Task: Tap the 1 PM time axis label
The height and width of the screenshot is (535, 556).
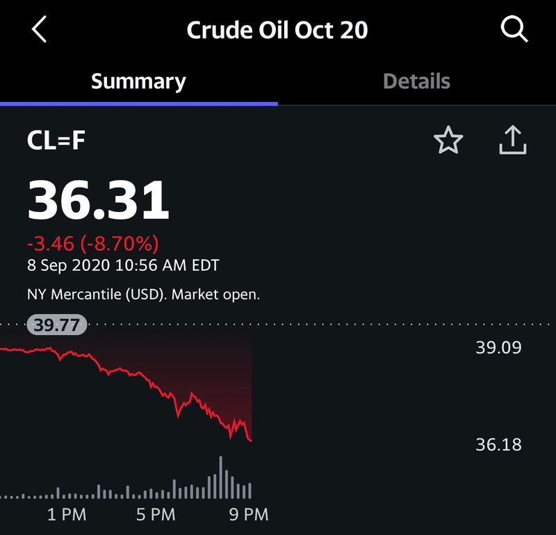Action: pos(67,515)
